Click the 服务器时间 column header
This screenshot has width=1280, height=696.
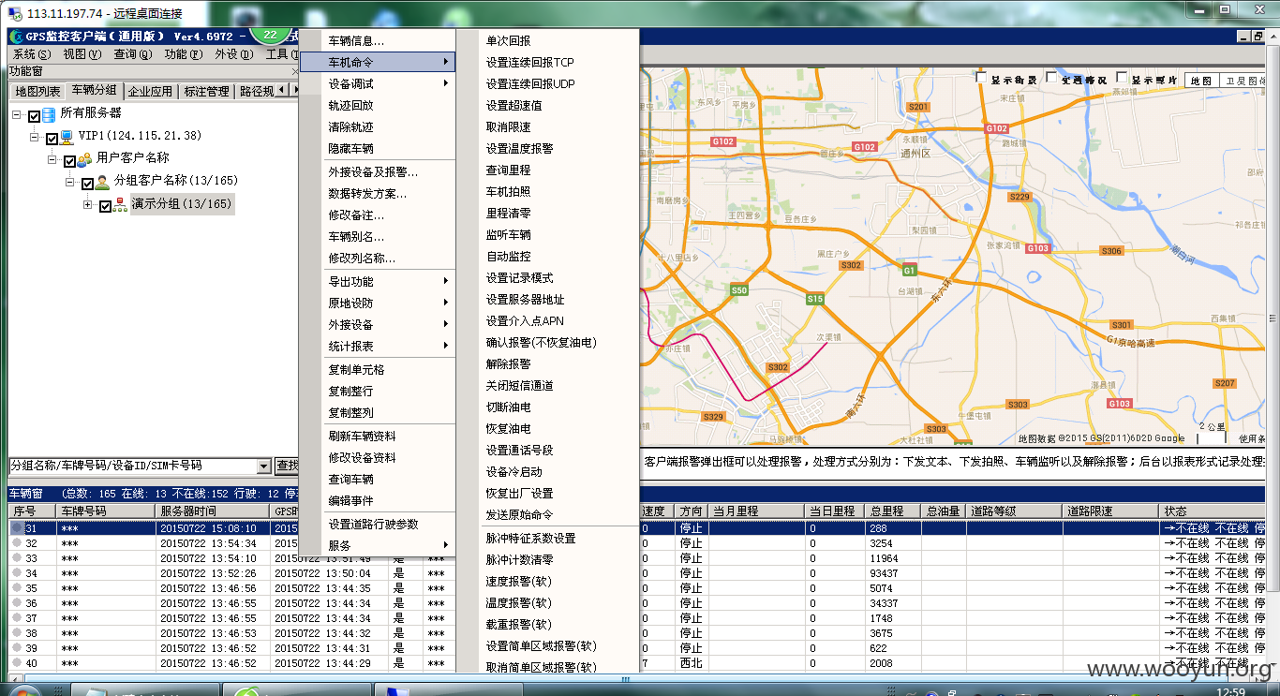pos(212,511)
